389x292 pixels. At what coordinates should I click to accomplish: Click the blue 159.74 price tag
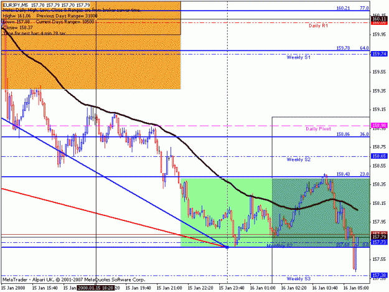pyautogui.click(x=379, y=54)
